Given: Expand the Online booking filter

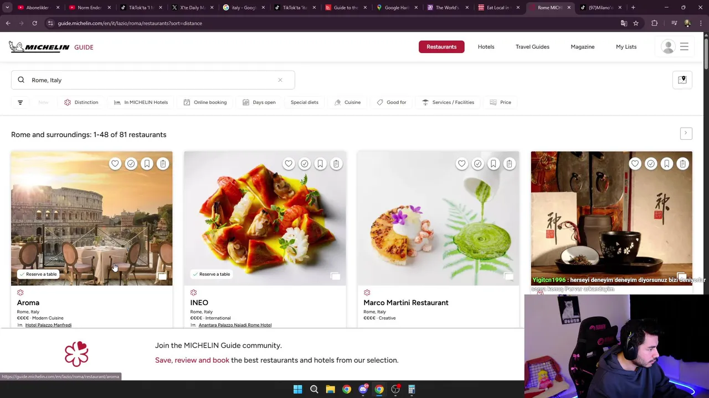Looking at the screenshot, I should [205, 102].
